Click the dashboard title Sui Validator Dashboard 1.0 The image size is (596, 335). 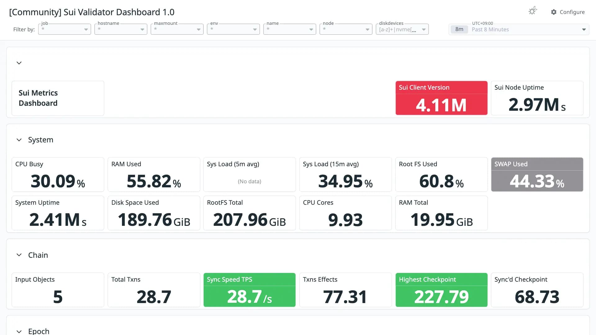(x=92, y=12)
